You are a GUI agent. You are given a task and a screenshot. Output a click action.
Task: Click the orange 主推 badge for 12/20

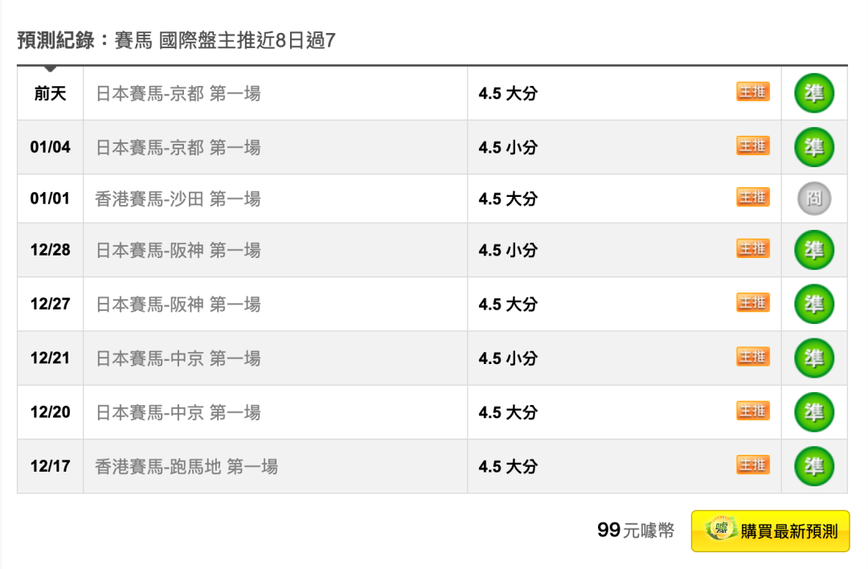(x=753, y=411)
